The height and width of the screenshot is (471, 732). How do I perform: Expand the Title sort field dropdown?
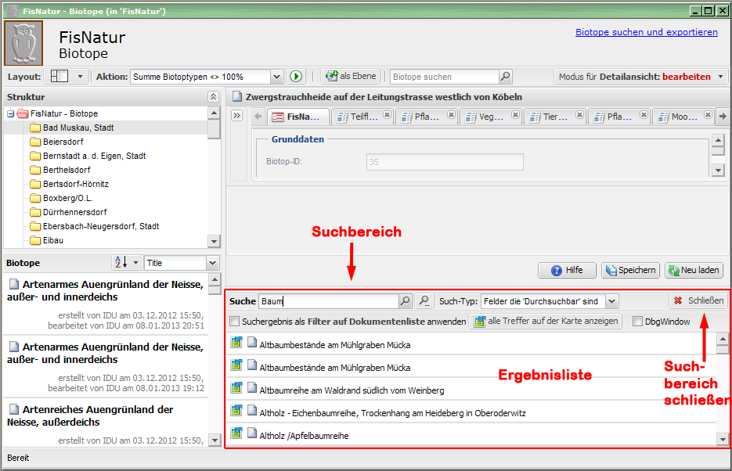212,263
